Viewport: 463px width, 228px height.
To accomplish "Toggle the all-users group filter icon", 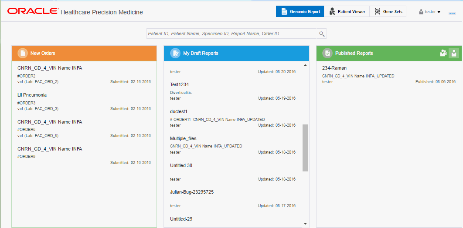I will pyautogui.click(x=443, y=53).
